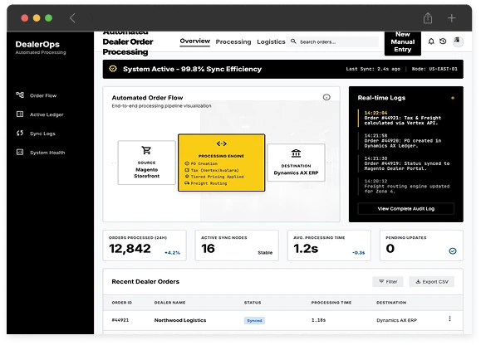Open the Filter button for dealer orders

click(x=388, y=281)
